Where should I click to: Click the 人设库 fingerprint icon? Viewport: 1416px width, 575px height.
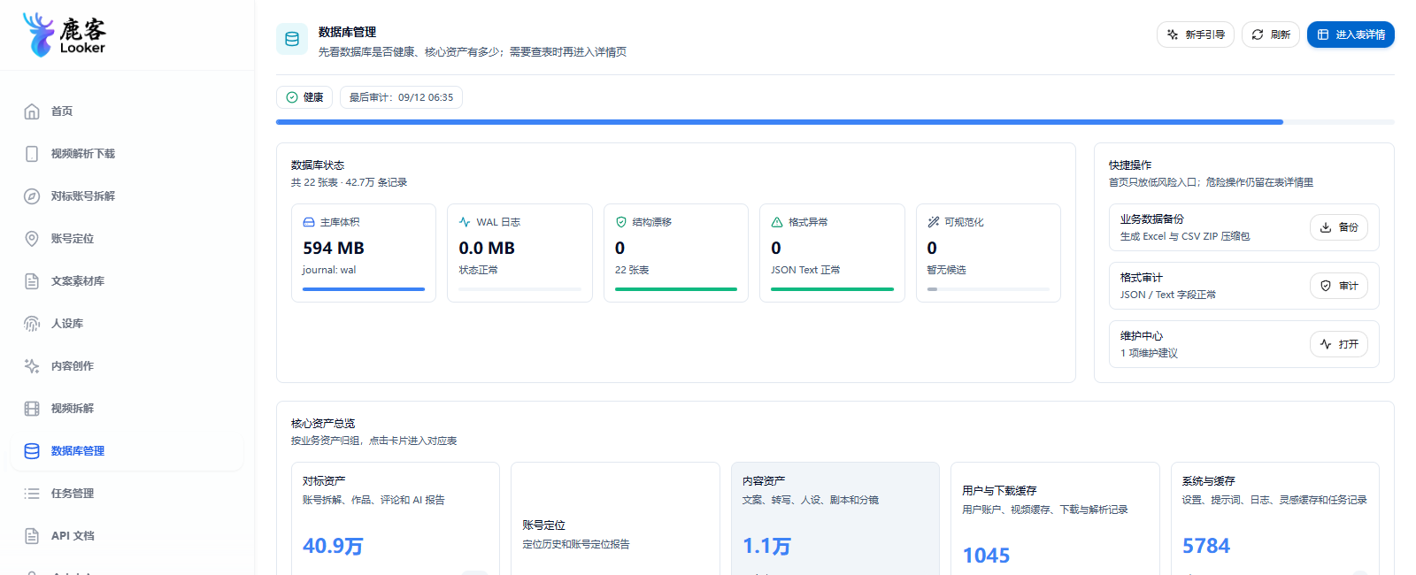pyautogui.click(x=32, y=324)
